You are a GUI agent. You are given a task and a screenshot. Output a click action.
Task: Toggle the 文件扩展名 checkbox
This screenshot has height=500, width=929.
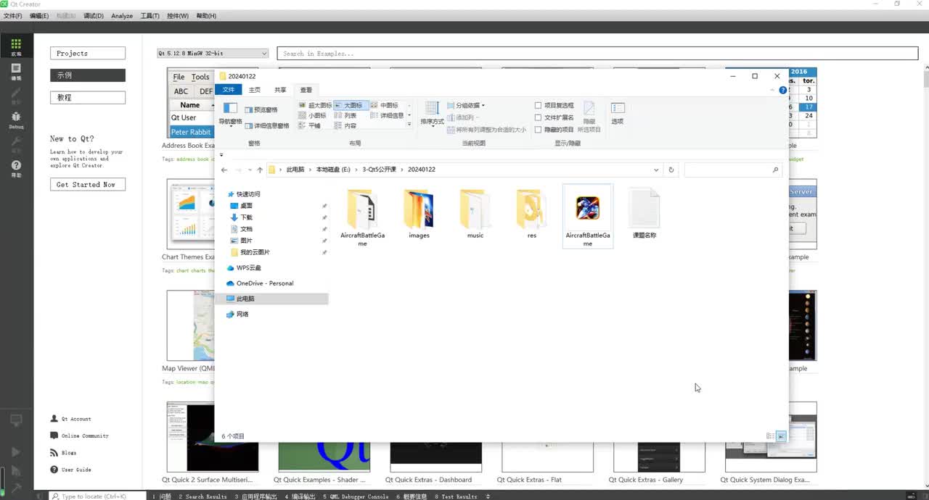coord(538,117)
